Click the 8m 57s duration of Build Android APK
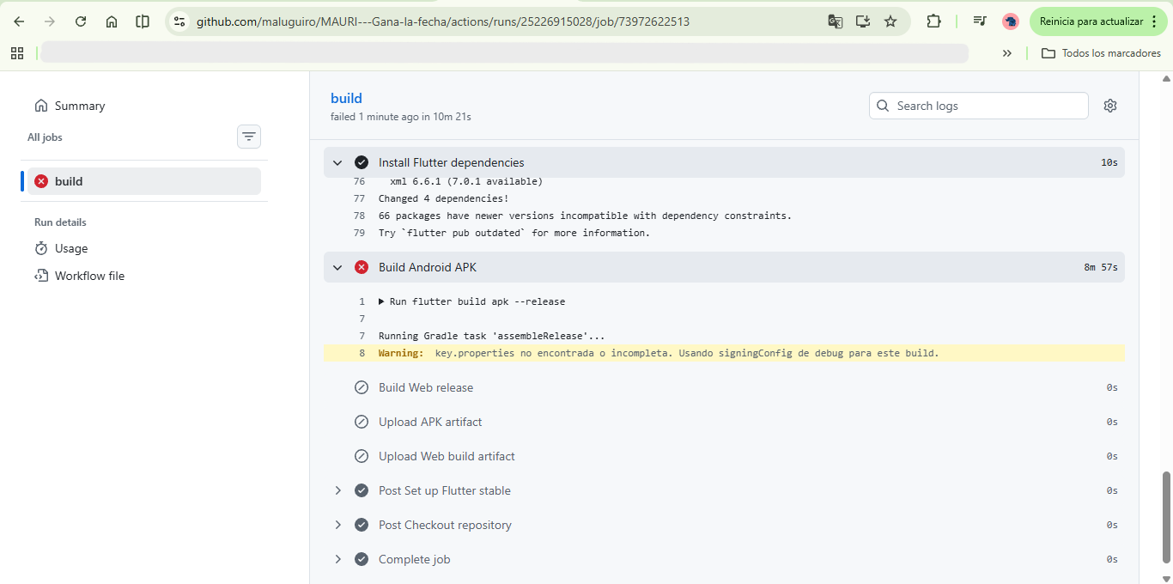 [x=1101, y=267]
